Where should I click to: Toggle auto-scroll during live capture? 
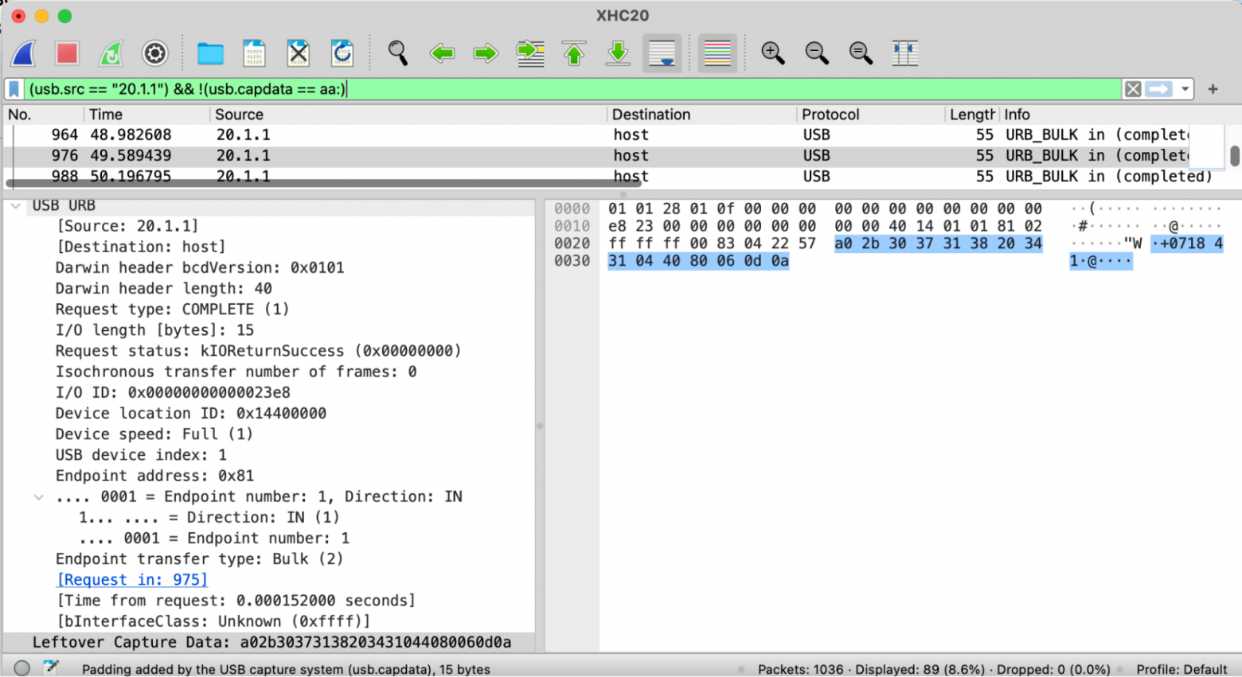click(662, 53)
